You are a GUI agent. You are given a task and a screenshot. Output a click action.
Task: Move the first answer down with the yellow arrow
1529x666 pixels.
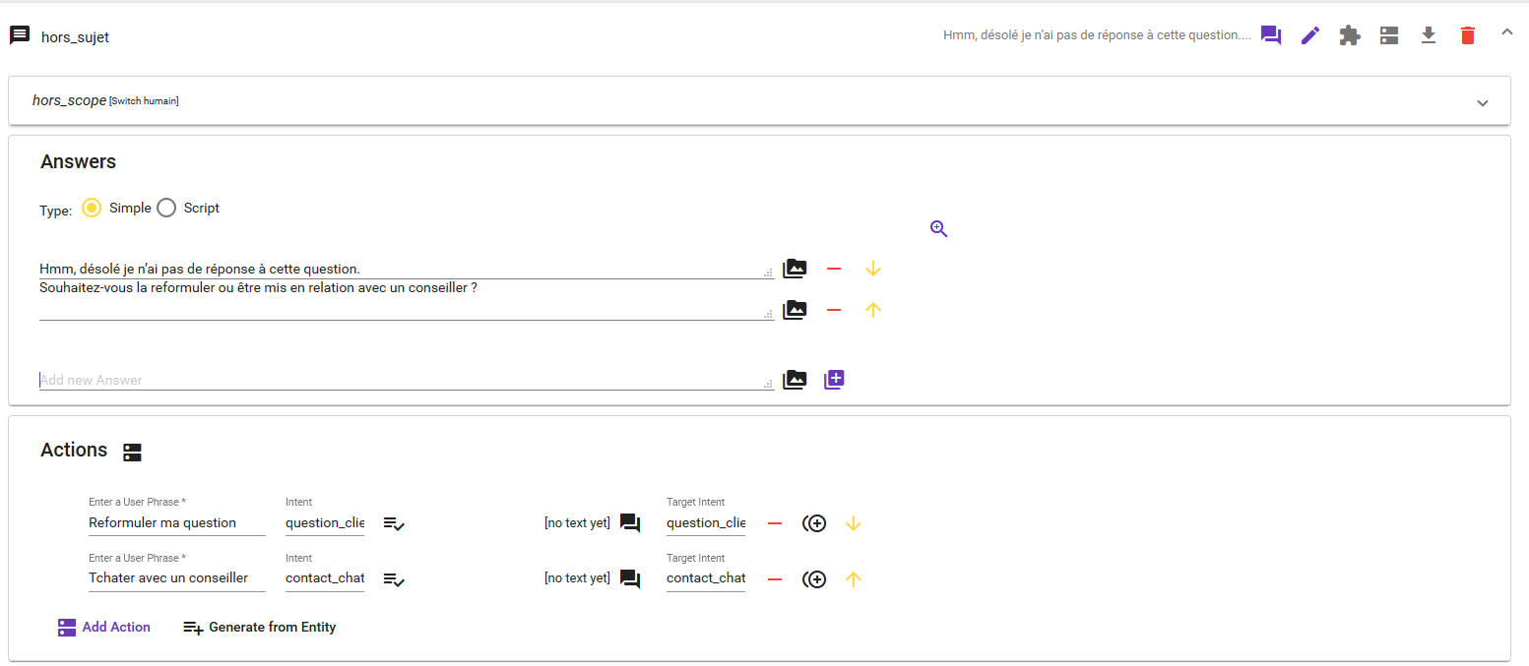click(872, 268)
